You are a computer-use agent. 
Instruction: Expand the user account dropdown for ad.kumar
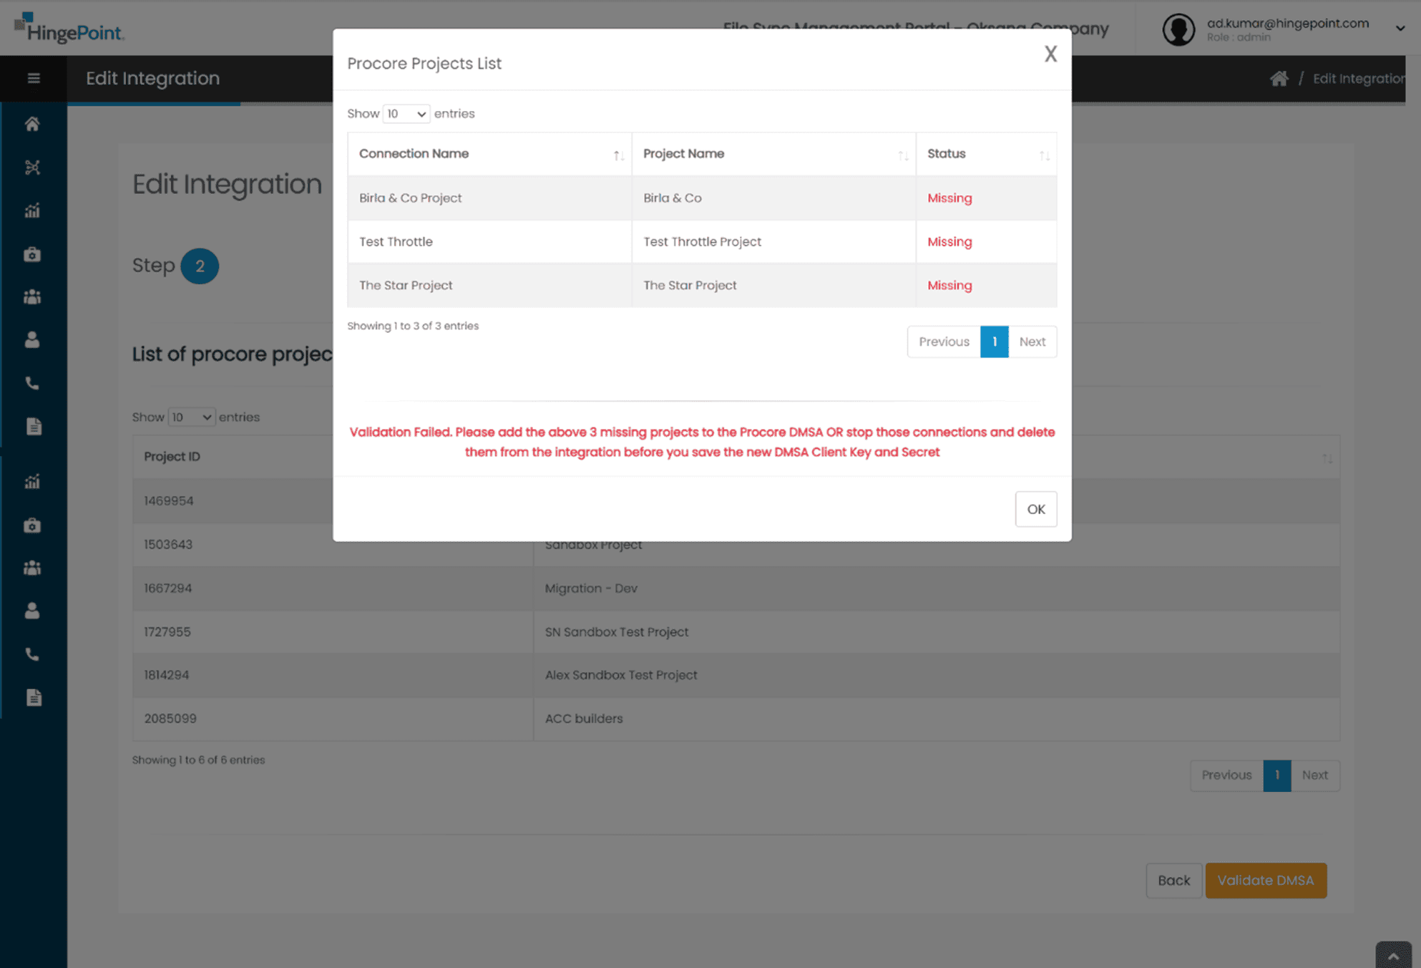1399,28
